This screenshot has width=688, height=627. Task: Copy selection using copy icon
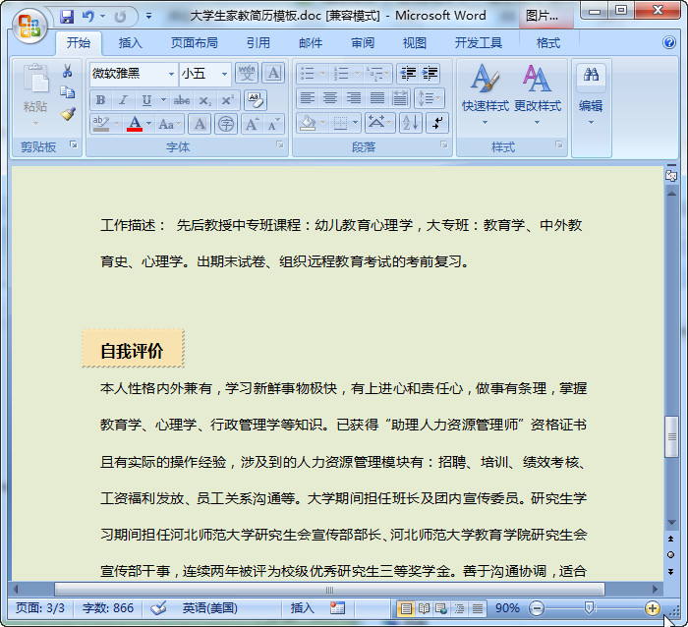point(67,92)
